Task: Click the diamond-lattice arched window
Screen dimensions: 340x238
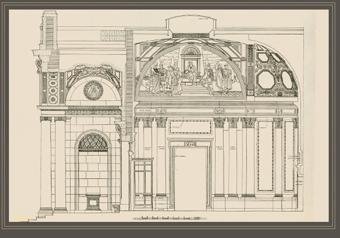Action: pos(93,143)
